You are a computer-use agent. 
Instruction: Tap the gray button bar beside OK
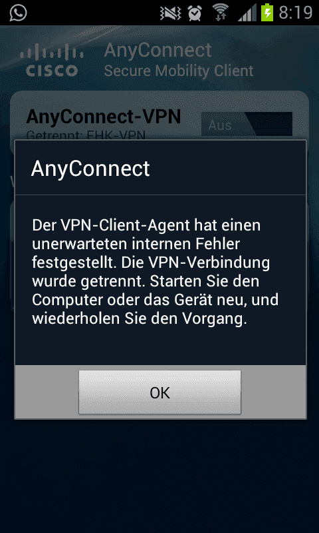273,392
